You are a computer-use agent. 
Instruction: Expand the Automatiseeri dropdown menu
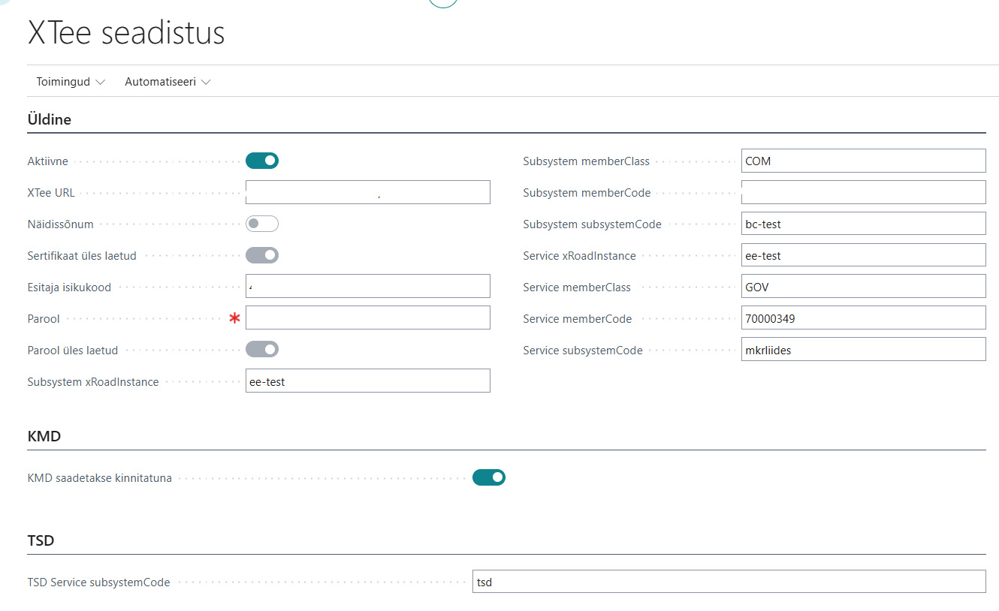coord(167,82)
